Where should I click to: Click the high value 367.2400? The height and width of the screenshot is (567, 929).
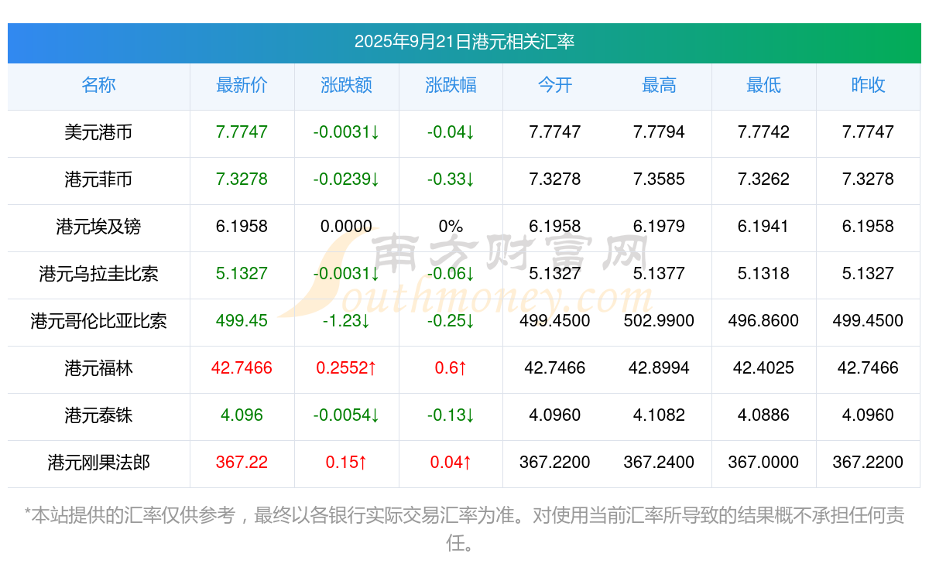tap(659, 463)
